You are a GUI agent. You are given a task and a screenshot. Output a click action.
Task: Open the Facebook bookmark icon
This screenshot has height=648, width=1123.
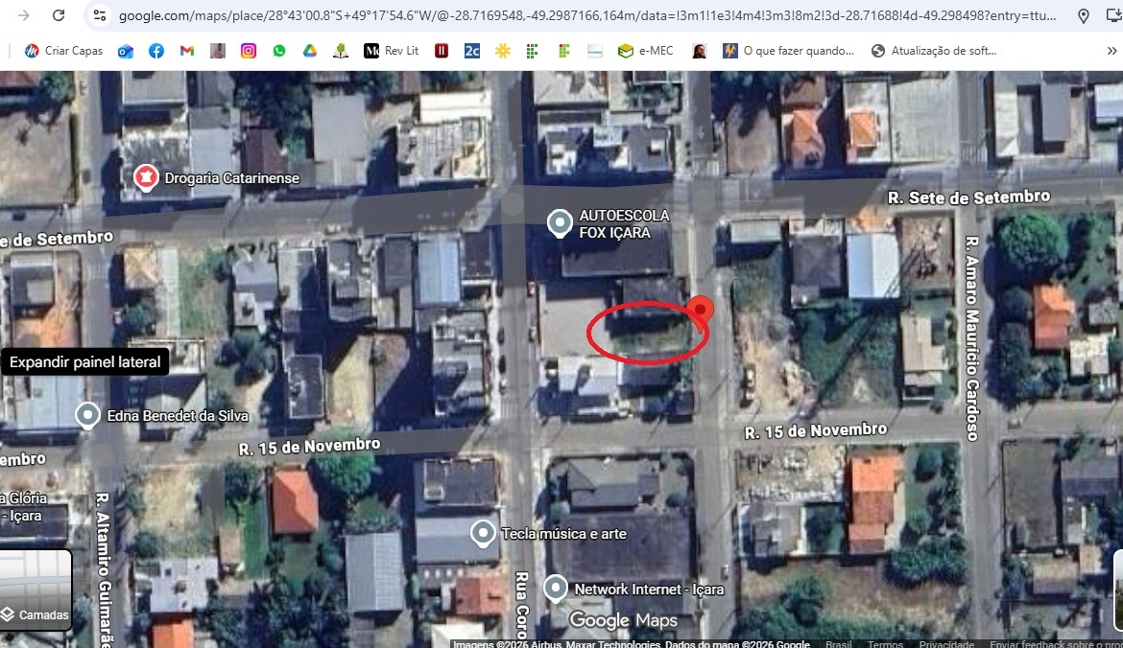156,51
